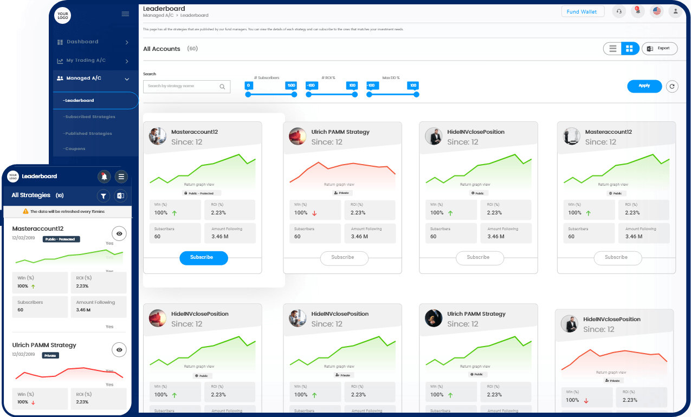Expand the Dashboard menu chevron

127,42
